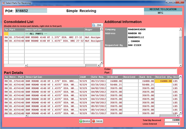Click left arrow of Consolidated List horizontal scrollbar

(x=26, y=65)
